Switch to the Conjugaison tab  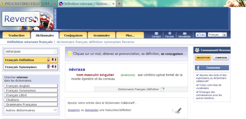click(73, 35)
